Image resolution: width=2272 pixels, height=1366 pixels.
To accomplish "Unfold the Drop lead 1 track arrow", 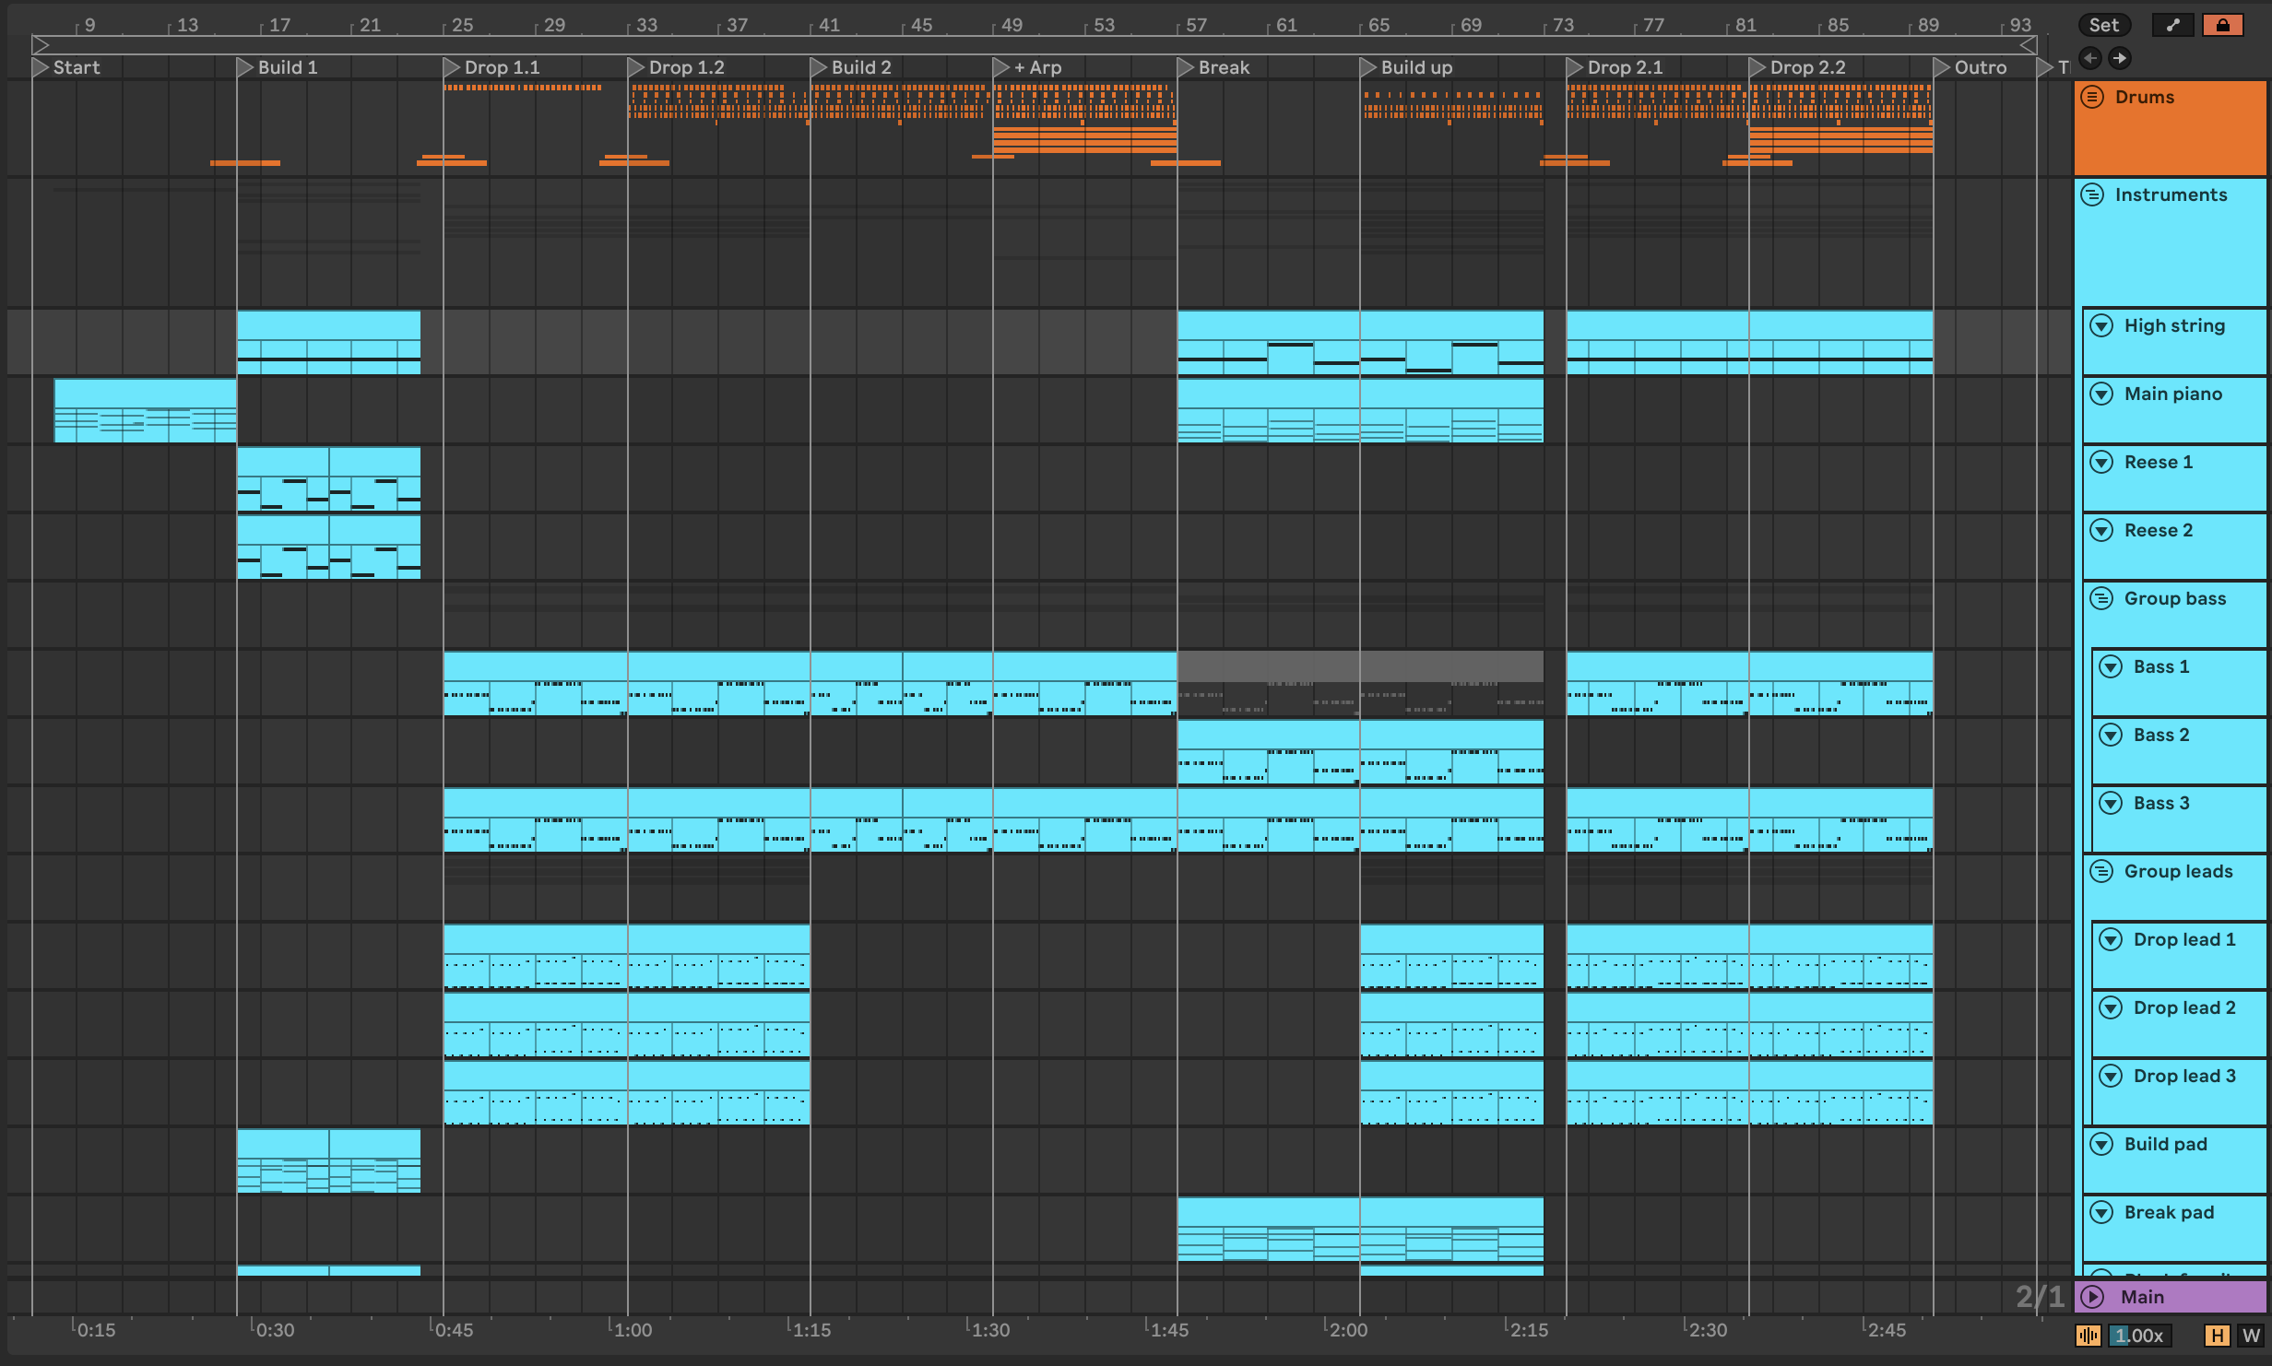I will click(2111, 939).
